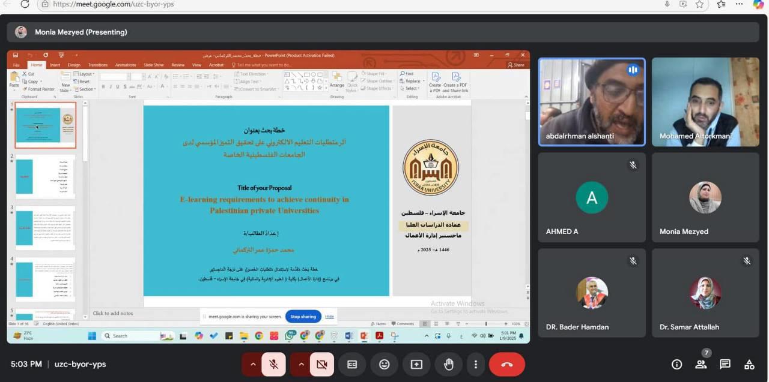
Task: Open the Slide Show ribbon tab
Action: (154, 65)
